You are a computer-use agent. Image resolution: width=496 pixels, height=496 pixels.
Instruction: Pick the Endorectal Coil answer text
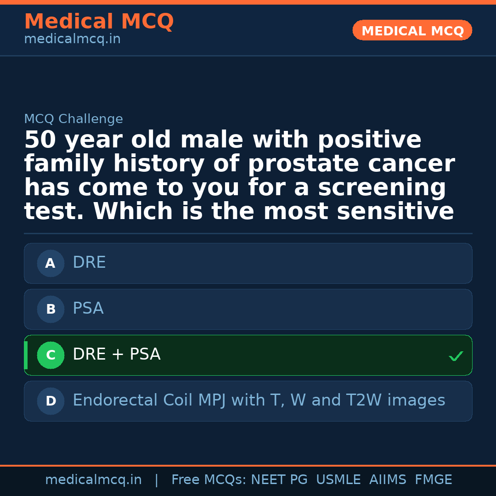259,400
